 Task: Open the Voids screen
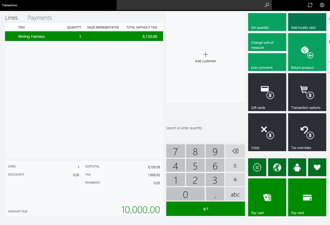267,132
